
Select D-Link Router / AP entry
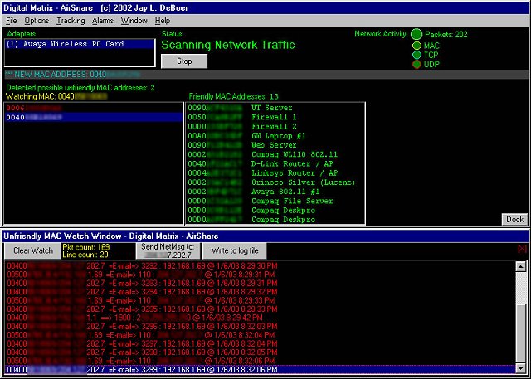pos(275,163)
